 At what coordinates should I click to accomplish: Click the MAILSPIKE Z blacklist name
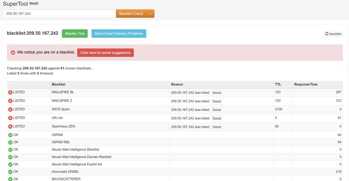(x=62, y=101)
